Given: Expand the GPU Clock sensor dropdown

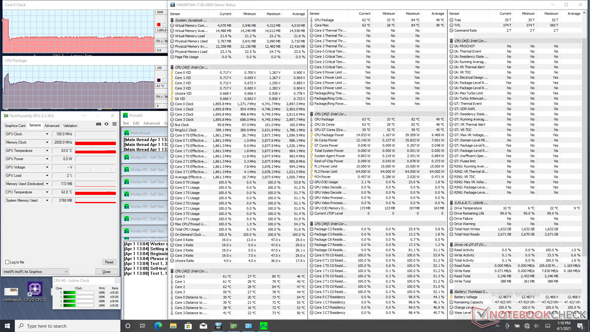Looking at the screenshot, I should pos(47,134).
